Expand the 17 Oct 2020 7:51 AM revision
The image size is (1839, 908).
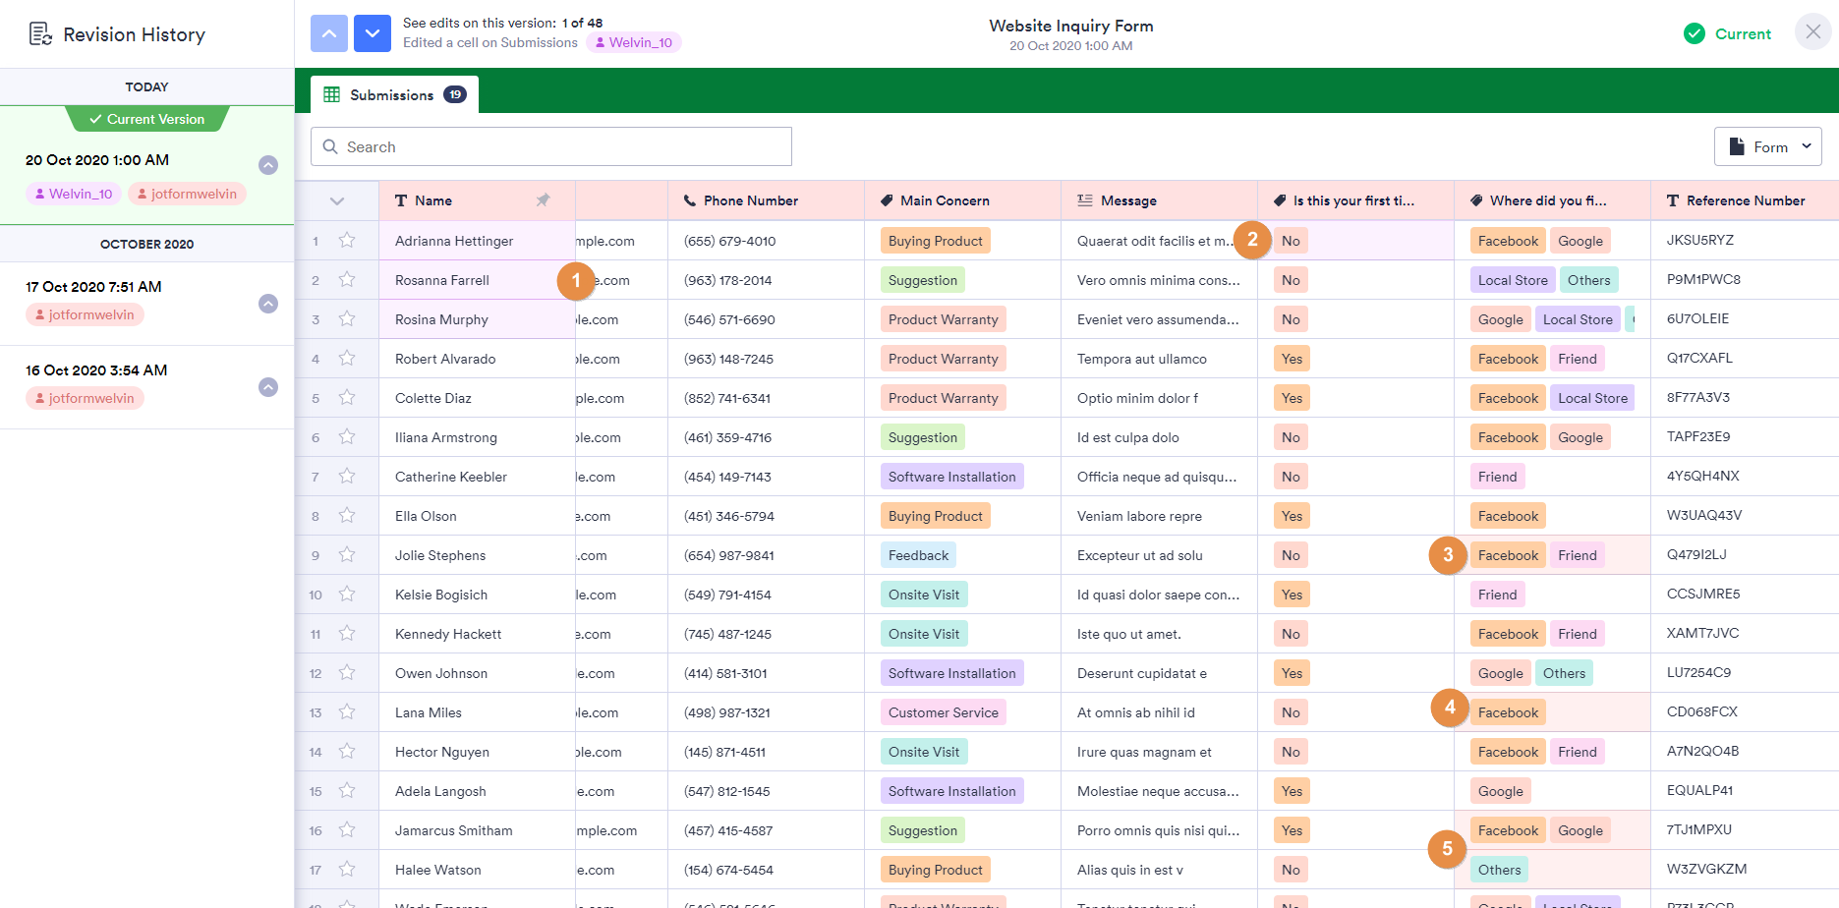click(268, 304)
